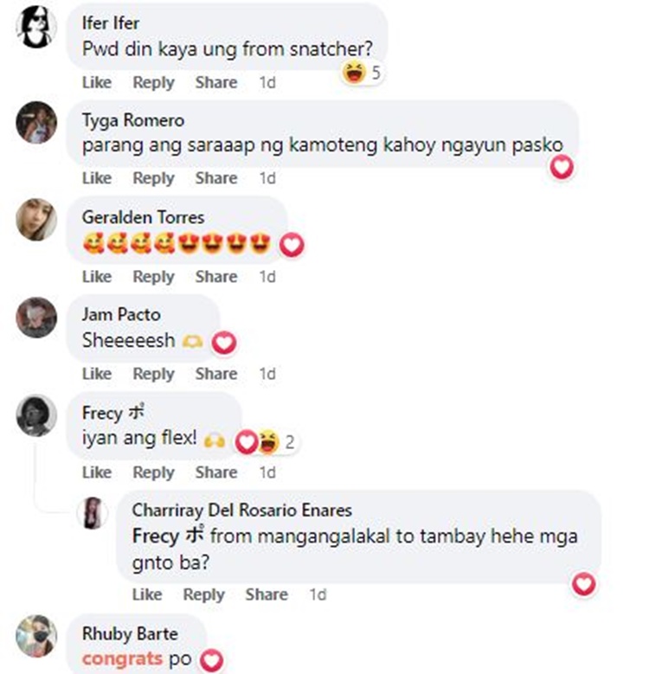Open Rhuby Barte's profile name link
This screenshot has width=649, height=674.
coord(130,633)
